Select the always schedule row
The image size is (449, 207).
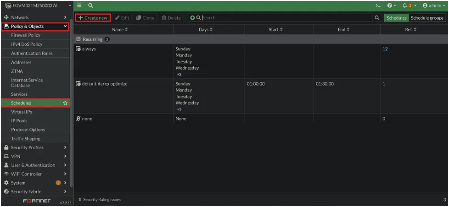coord(261,61)
